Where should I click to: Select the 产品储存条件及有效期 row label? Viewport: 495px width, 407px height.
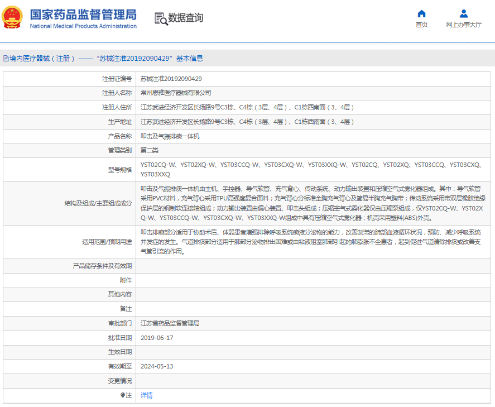tap(102, 266)
